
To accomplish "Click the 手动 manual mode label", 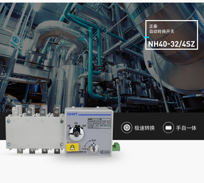I will [84, 149].
